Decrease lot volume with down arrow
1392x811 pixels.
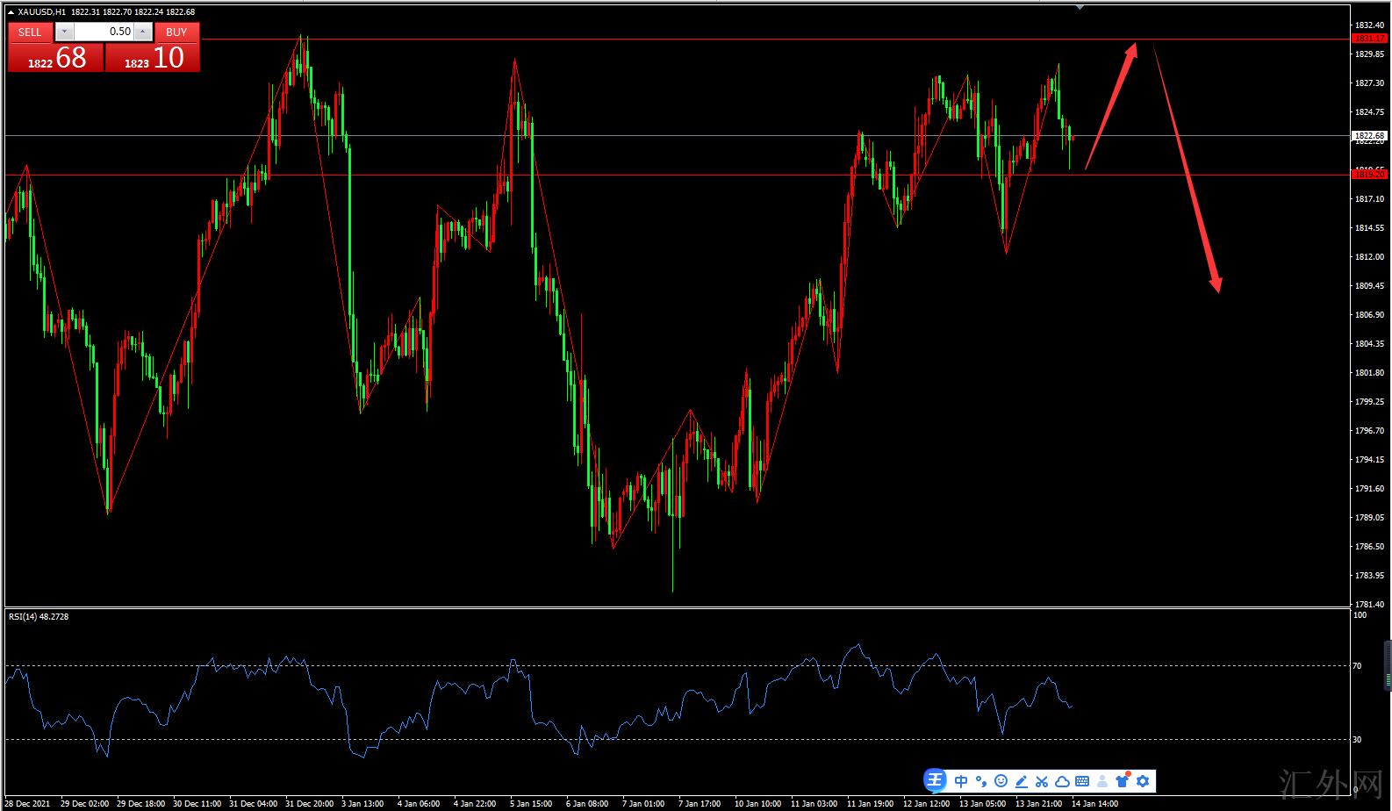(x=64, y=32)
